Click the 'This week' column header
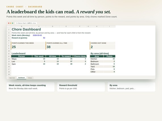The image size is (162, 121). 39,56
